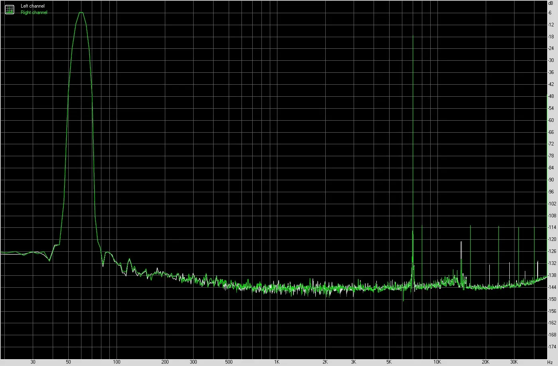Click the -120 dB axis label
Screen dimensions: 558x366
(552, 239)
